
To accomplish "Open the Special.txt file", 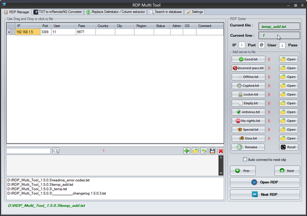I will click(288, 130).
